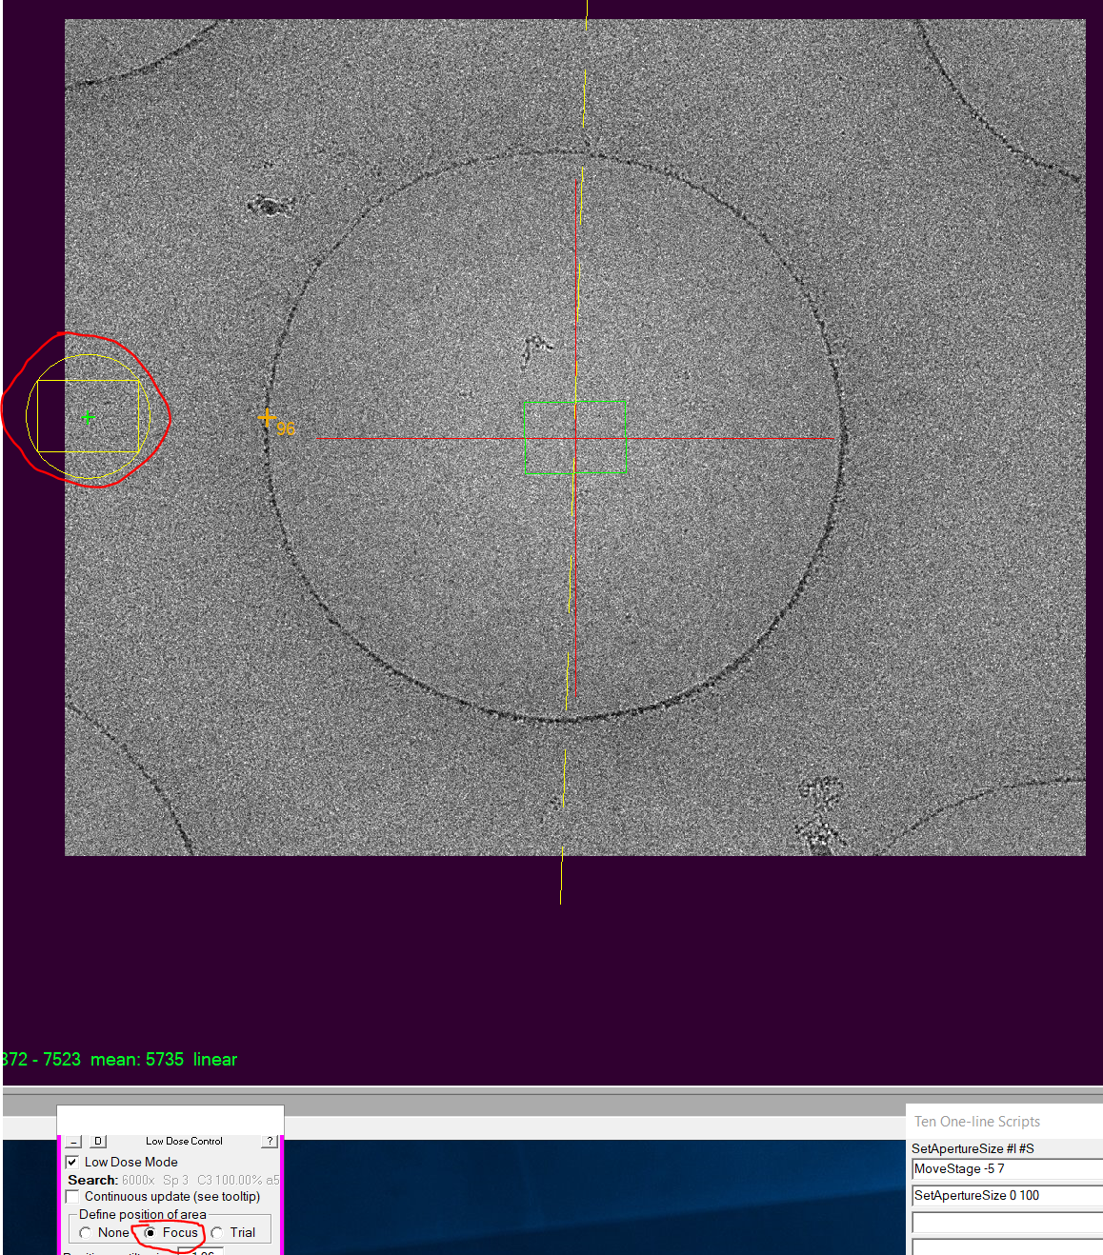Click the 'mean: 5735' status text
The height and width of the screenshot is (1255, 1103).
(x=137, y=1059)
